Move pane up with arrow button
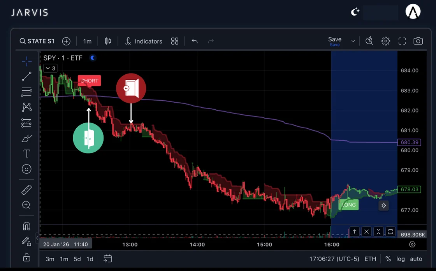 tap(355, 231)
